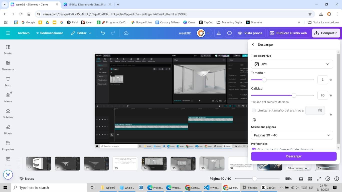Viewport: 342px width, 192px height.
Task: Open the Redimensionar menu
Action: tap(50, 33)
